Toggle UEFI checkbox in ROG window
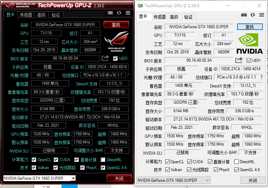268x188 pixels. click(x=115, y=59)
